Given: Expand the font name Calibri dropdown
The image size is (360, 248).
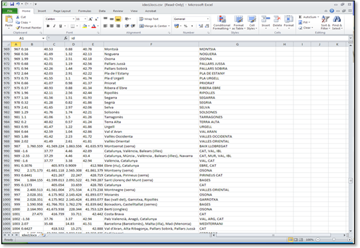Looking at the screenshot, I should coord(74,19).
